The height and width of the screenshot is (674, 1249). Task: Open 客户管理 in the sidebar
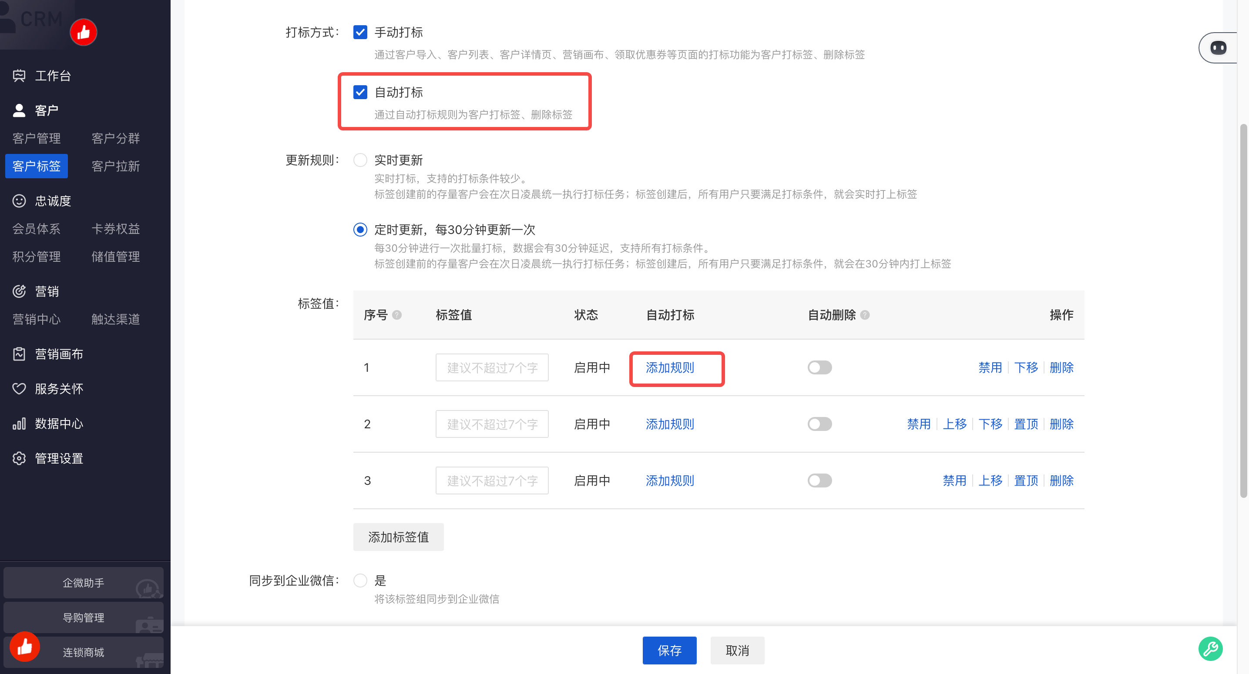[x=37, y=138]
